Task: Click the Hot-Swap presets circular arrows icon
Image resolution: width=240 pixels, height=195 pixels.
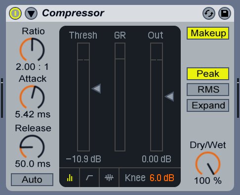Action: [209, 13]
